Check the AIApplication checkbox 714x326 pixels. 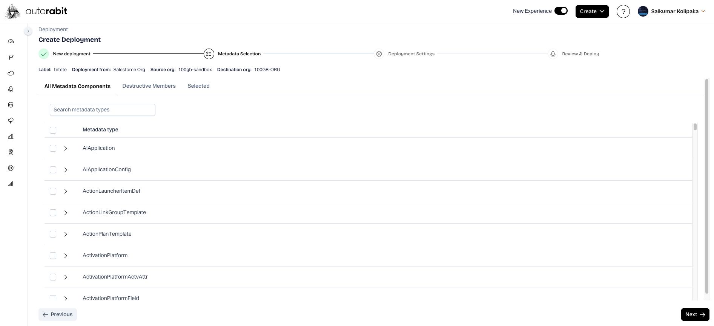click(53, 148)
